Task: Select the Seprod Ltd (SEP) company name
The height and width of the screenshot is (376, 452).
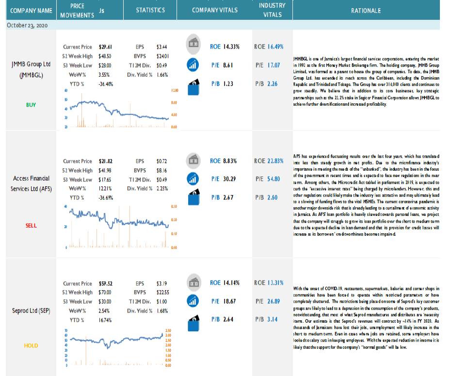Action: (31, 311)
